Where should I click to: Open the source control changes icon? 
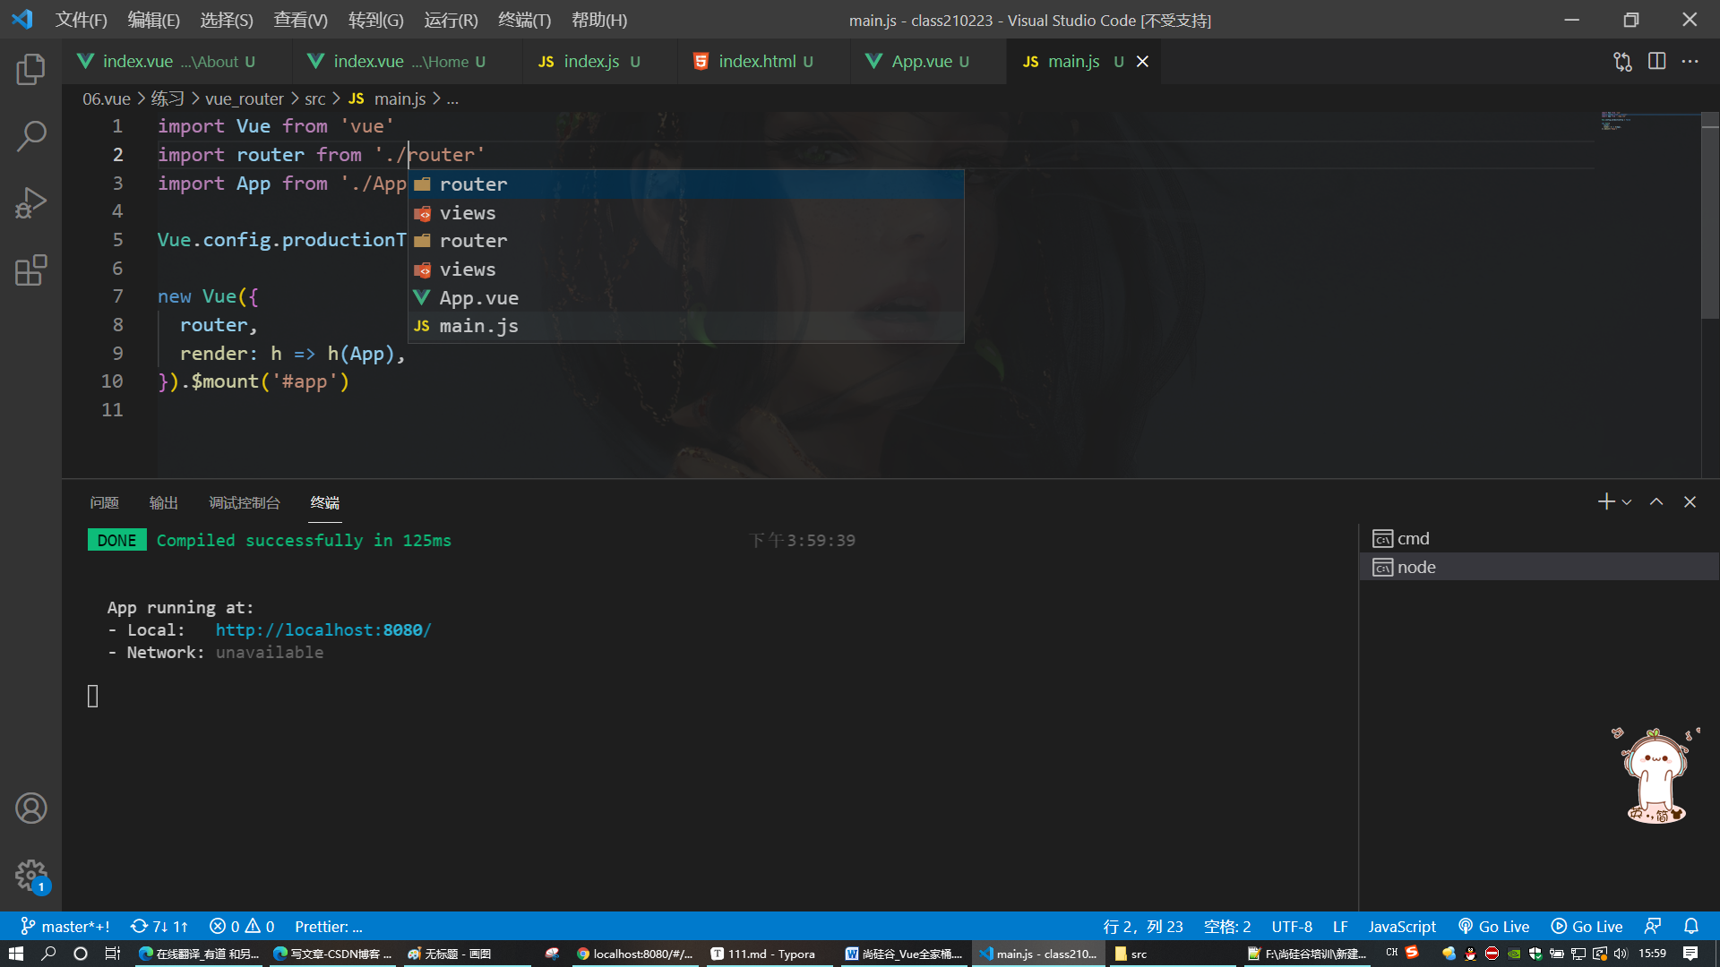tap(1622, 61)
